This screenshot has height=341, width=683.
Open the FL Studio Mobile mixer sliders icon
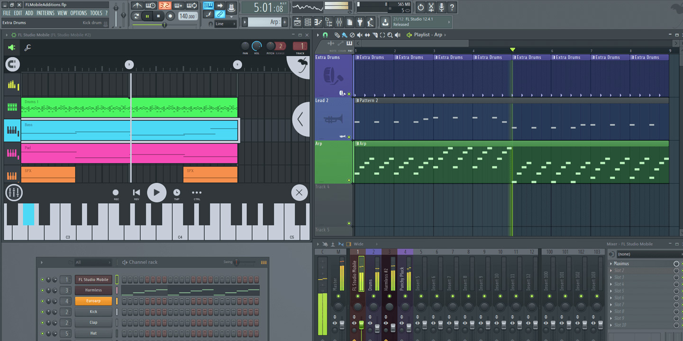14,192
